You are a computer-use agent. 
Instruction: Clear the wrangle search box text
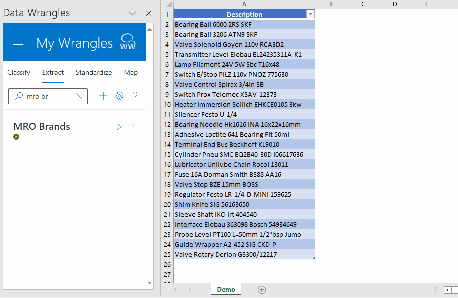coord(79,96)
